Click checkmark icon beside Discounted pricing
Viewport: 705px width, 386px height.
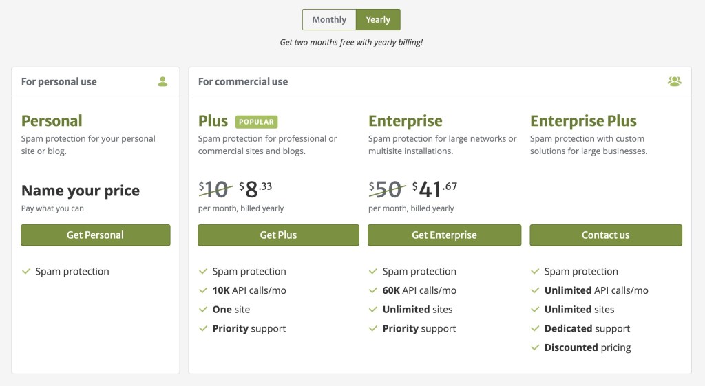(535, 347)
